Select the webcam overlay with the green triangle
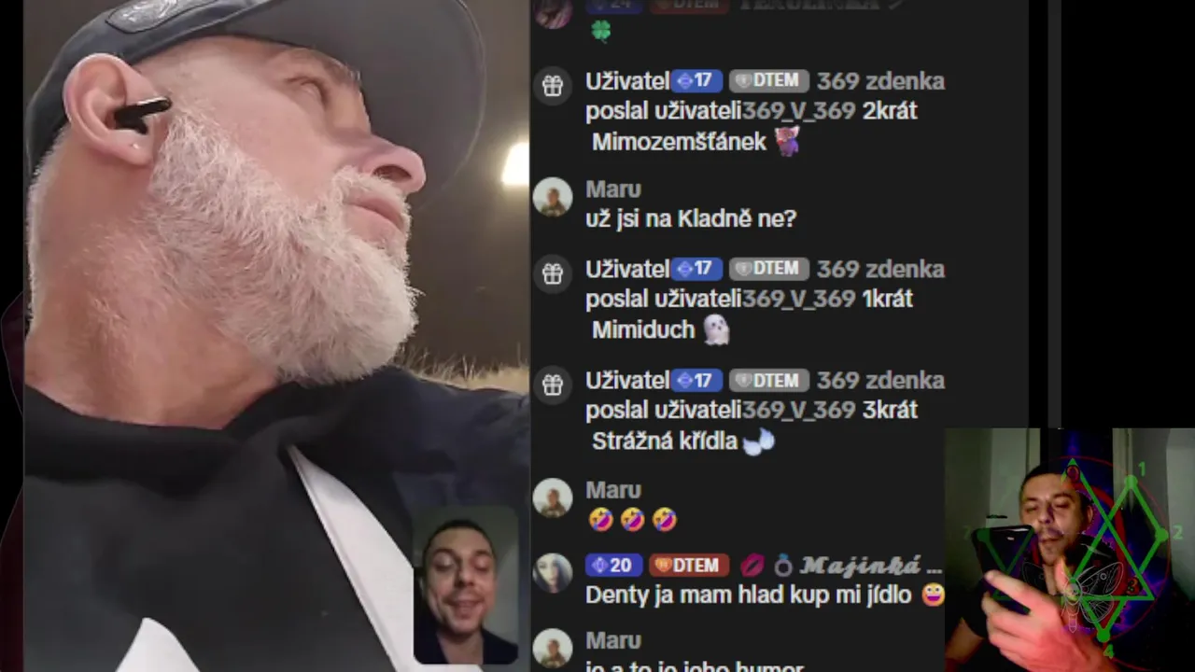 tap(1070, 550)
